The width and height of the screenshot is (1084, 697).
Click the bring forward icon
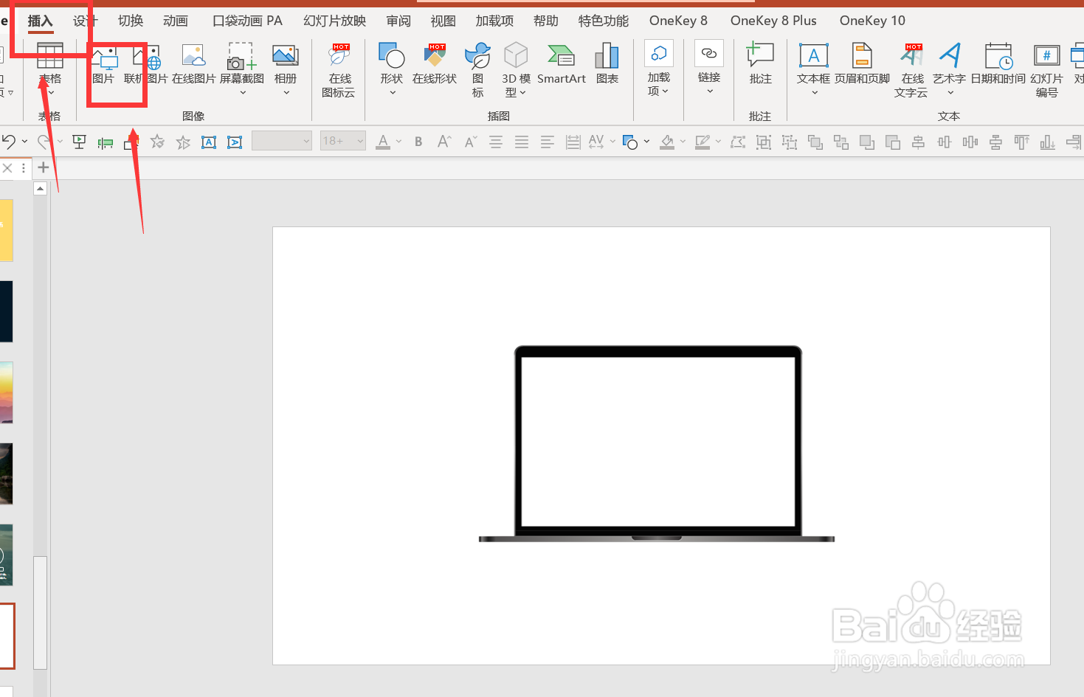pyautogui.click(x=867, y=142)
